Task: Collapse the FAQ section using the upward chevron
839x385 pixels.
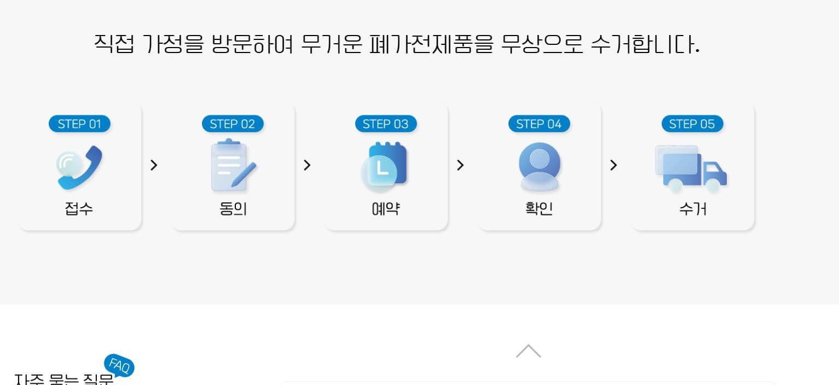Action: pos(528,351)
